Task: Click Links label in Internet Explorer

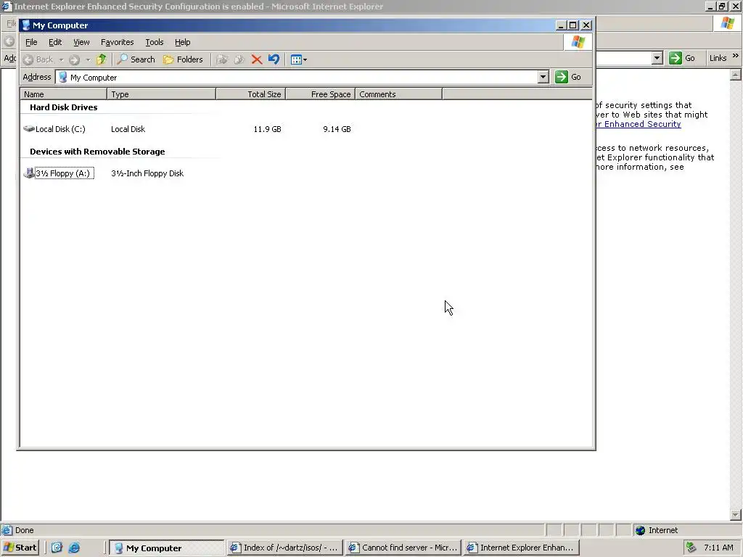Action: point(718,58)
